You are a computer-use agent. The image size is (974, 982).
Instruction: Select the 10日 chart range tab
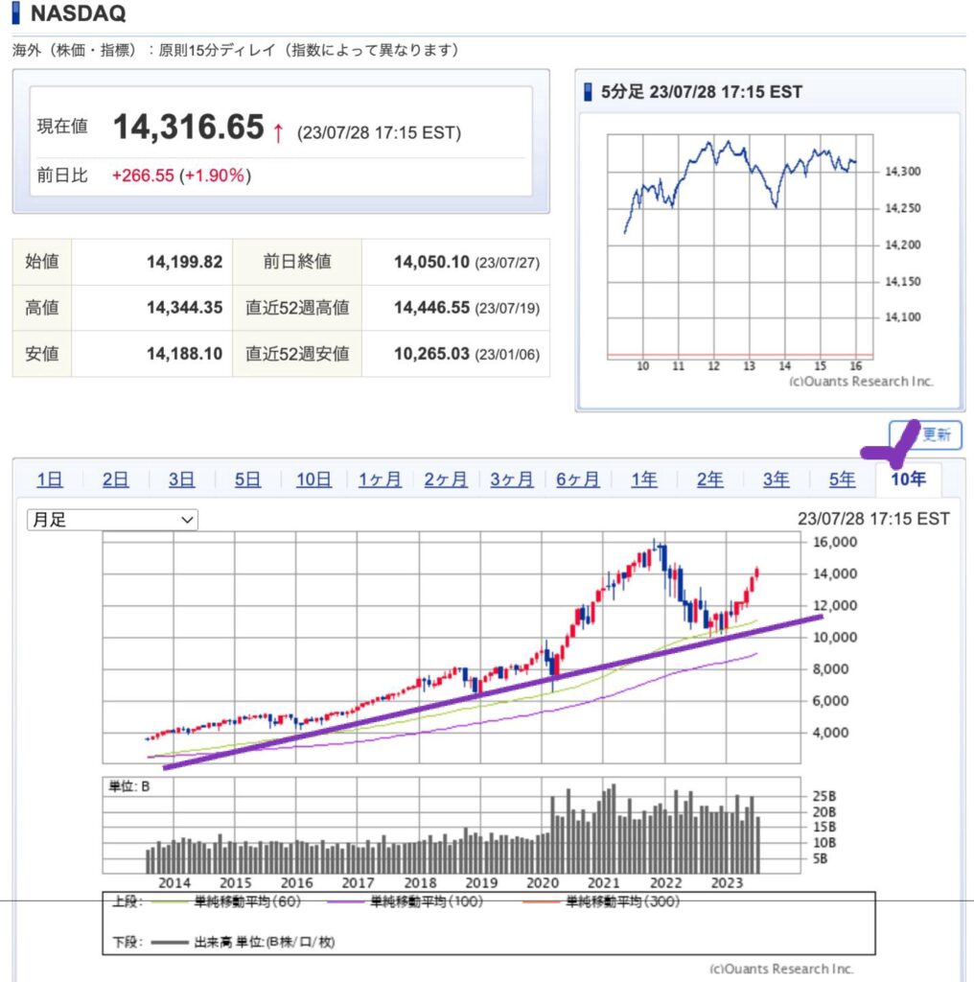pyautogui.click(x=313, y=479)
